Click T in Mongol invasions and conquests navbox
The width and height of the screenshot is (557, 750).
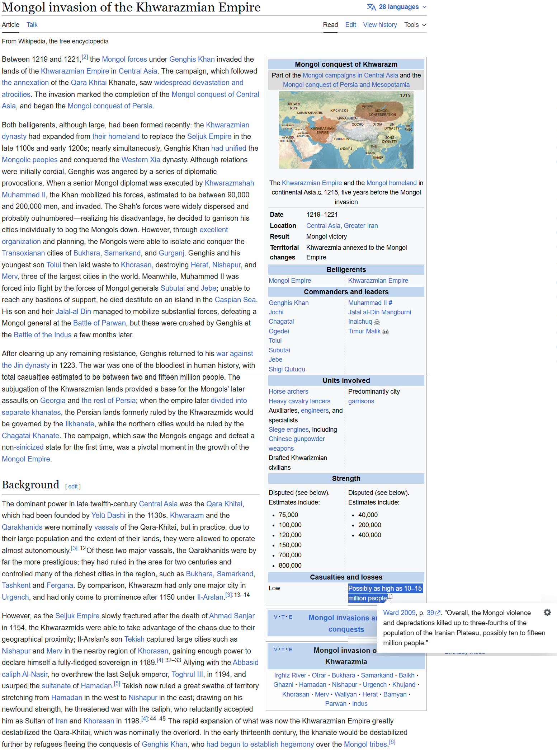[283, 617]
